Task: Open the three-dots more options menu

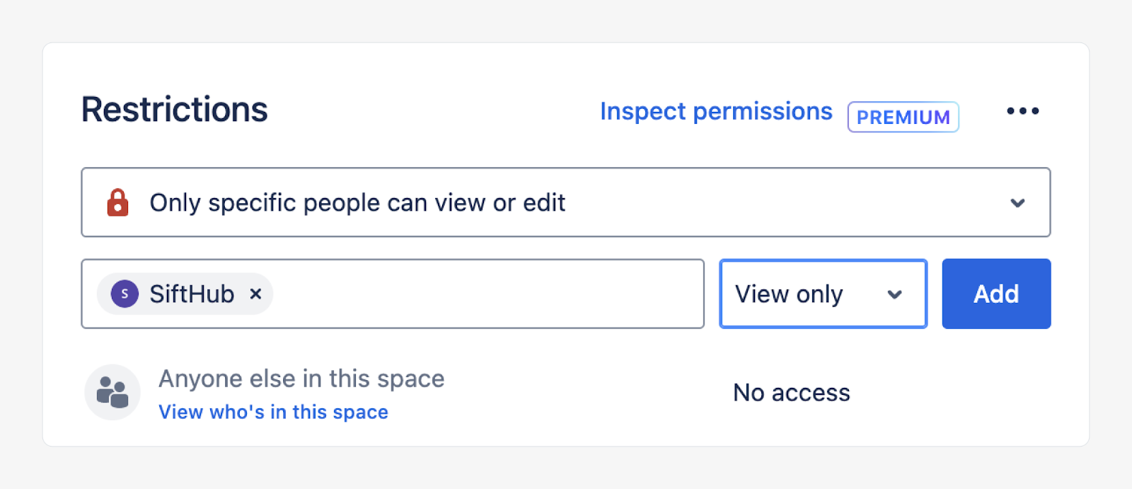Action: (x=1022, y=111)
